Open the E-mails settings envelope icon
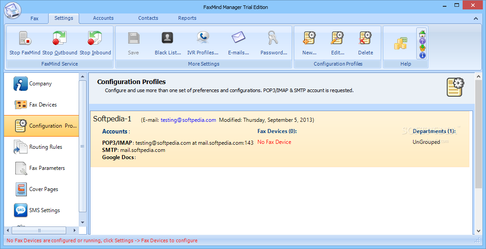The image size is (486, 249). pos(238,38)
